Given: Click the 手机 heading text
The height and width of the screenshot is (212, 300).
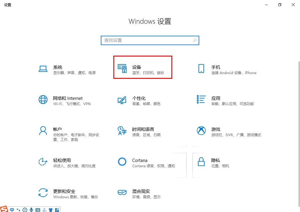Looking at the screenshot, I should click(x=216, y=67).
